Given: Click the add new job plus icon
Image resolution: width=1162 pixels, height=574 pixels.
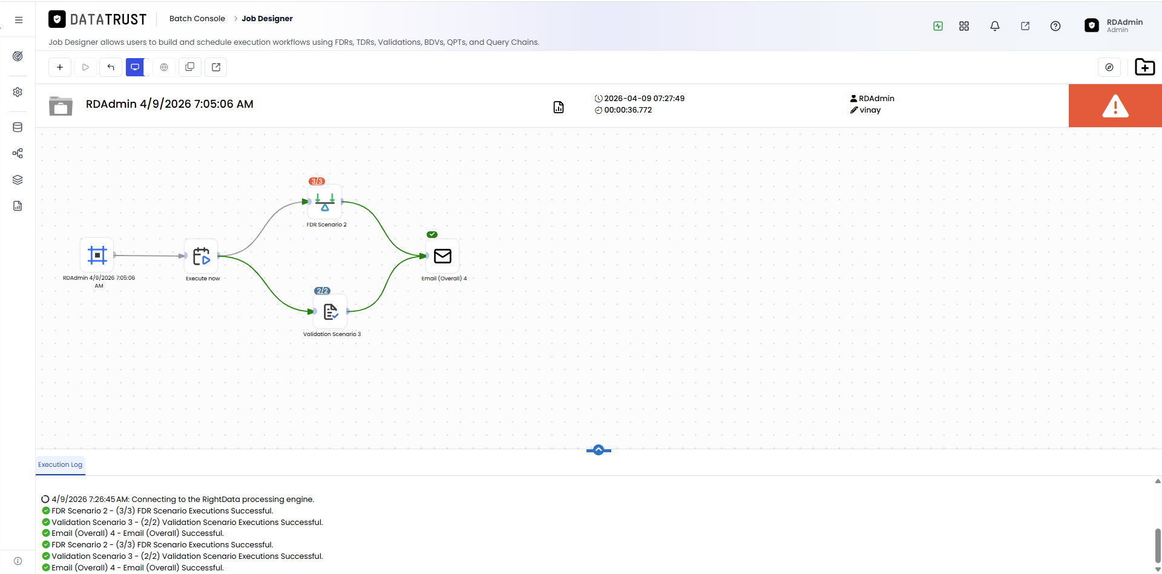Looking at the screenshot, I should [x=60, y=67].
